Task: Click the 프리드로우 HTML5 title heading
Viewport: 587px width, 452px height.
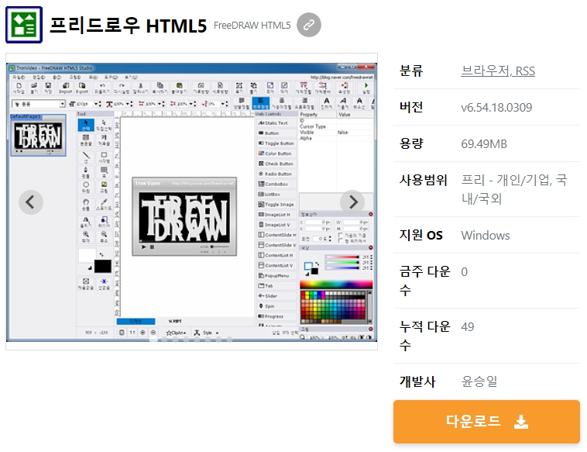Action: point(128,26)
